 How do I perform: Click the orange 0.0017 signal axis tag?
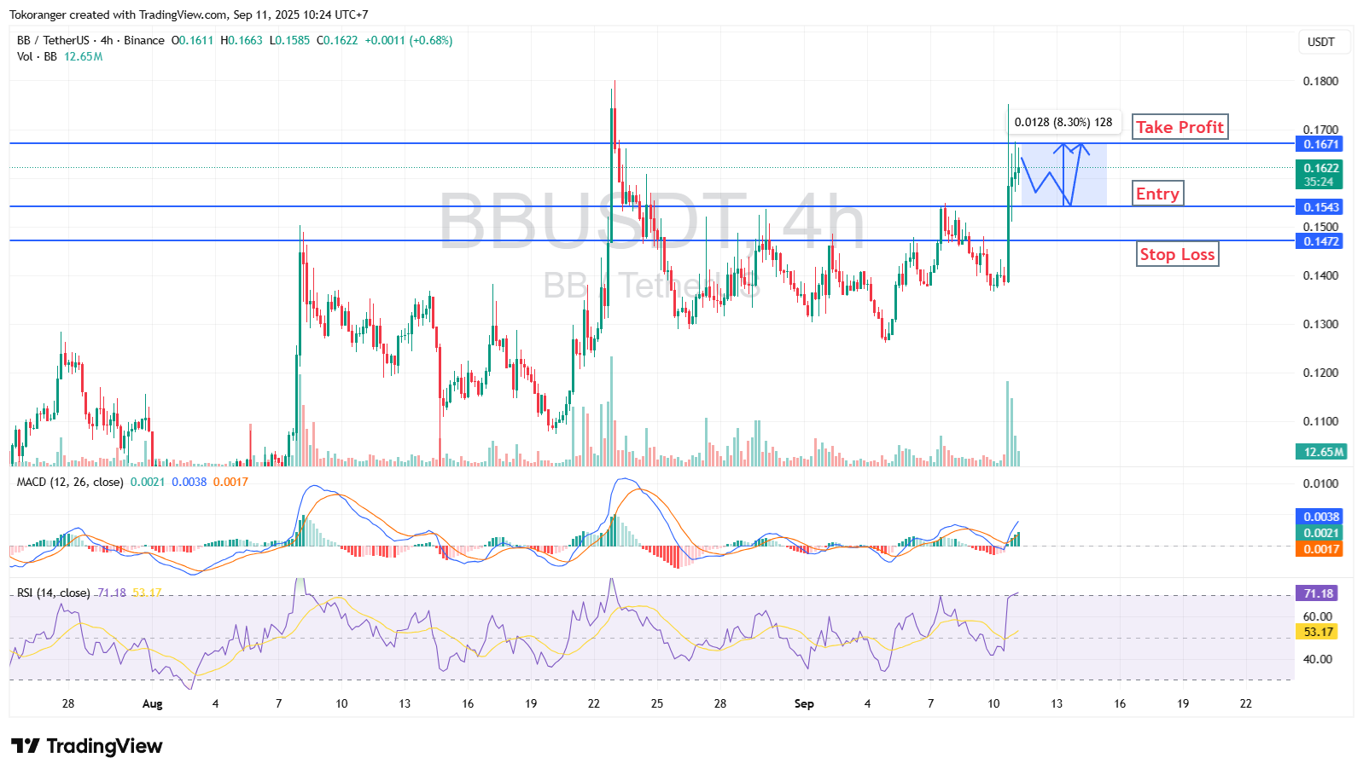click(x=1320, y=549)
